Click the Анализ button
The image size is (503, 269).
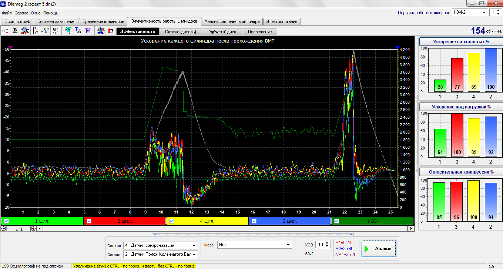click(379, 249)
